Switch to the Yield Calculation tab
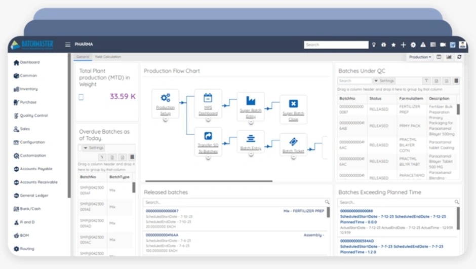Image resolution: width=476 pixels, height=269 pixels. tap(108, 57)
